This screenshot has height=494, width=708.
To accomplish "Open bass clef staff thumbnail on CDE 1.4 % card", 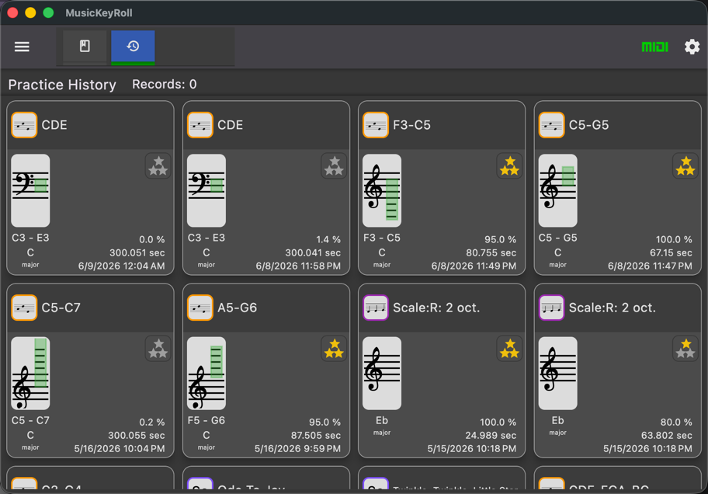I will (206, 190).
